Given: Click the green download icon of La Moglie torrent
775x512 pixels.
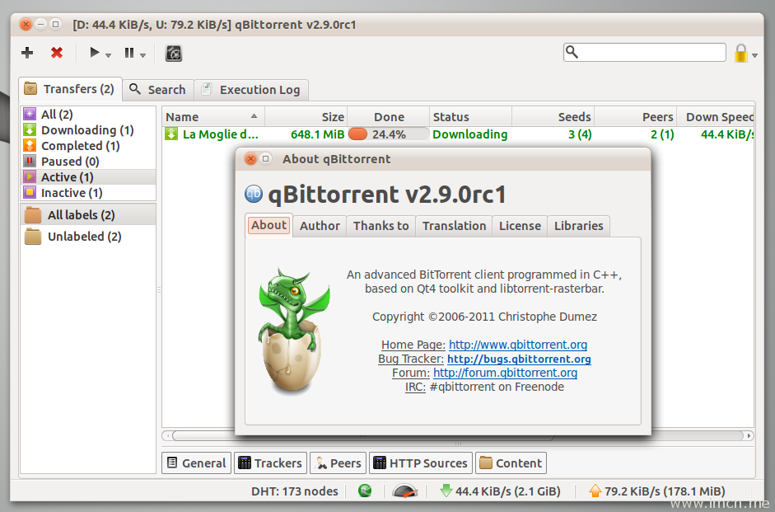Looking at the screenshot, I should click(171, 134).
